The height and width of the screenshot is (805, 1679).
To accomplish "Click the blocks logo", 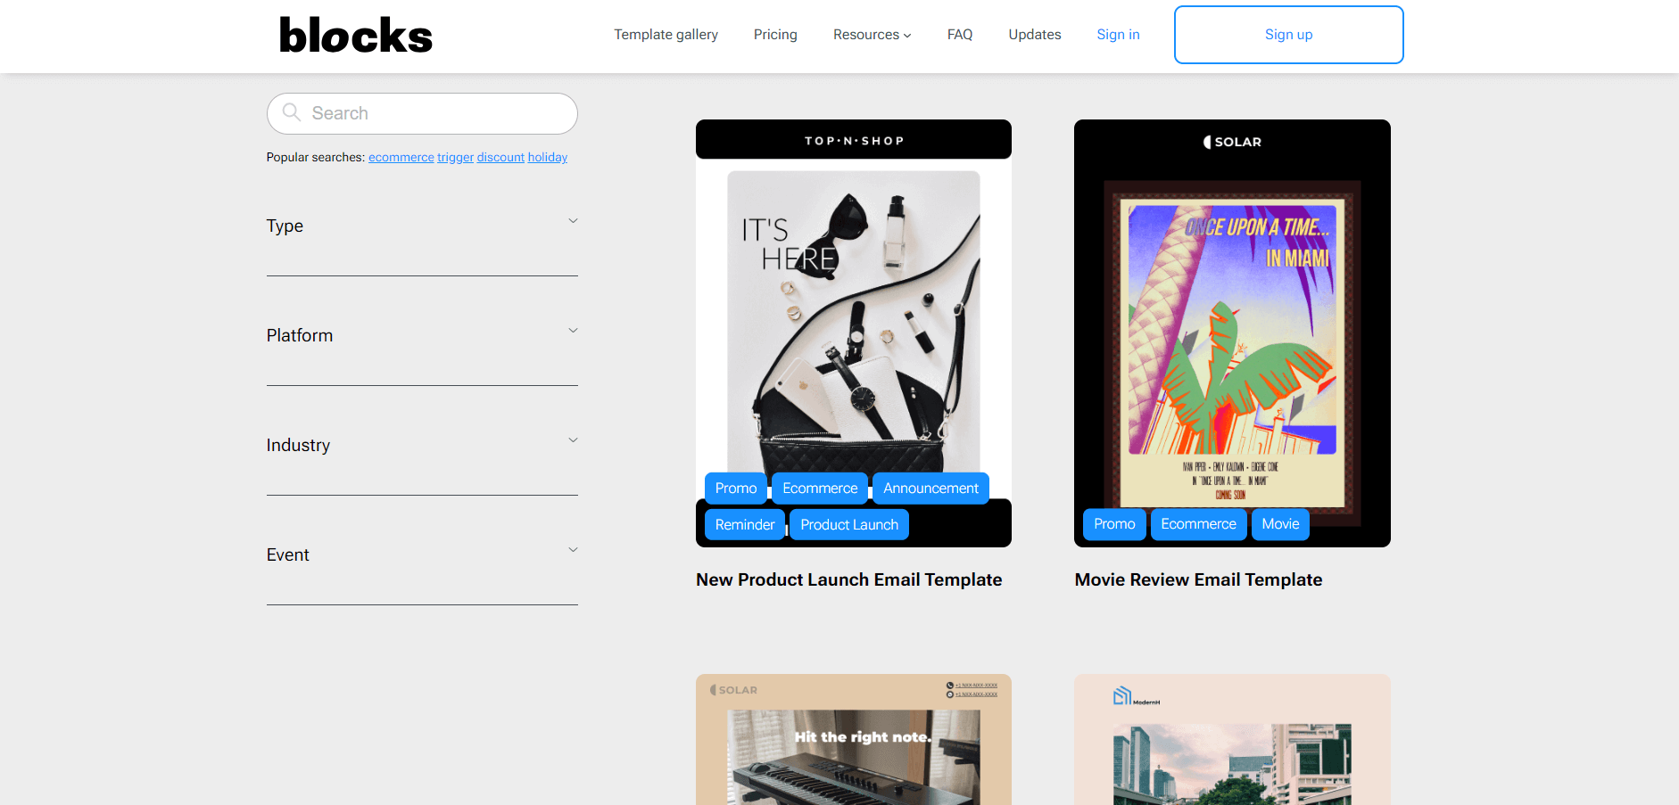I will coord(355,36).
